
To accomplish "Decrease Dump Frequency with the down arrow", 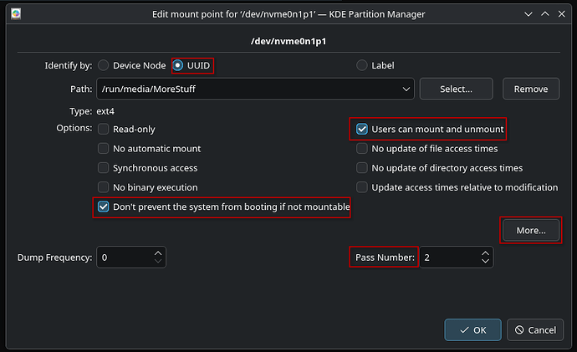I will 158,261.
